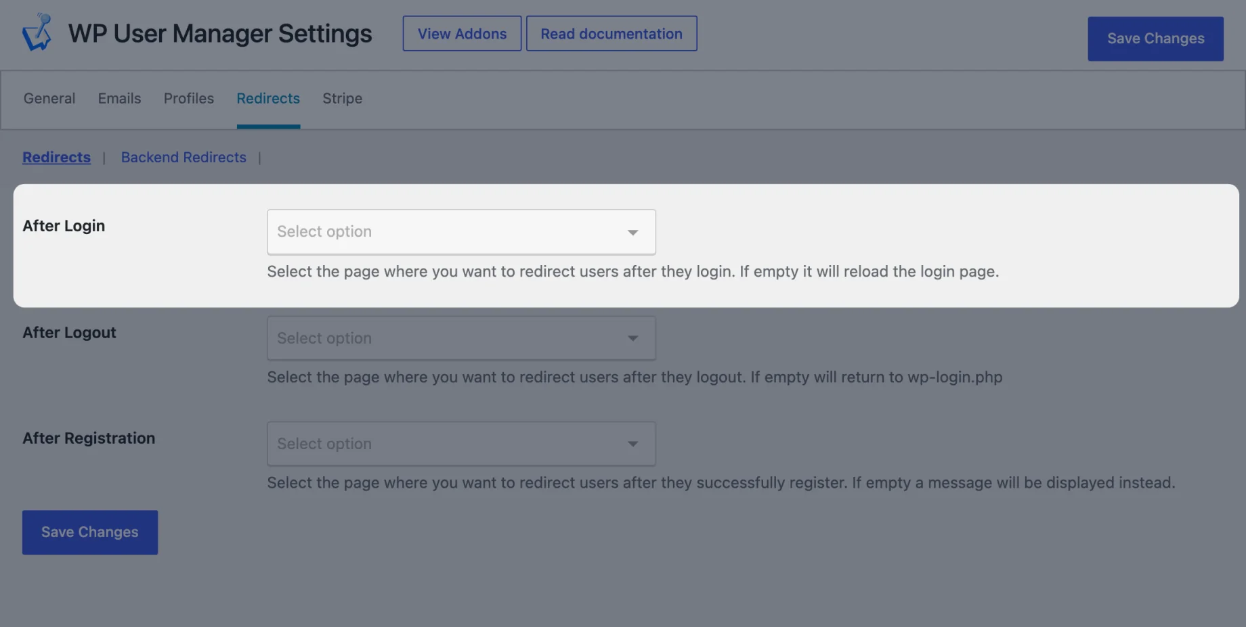Open the Redirects sub-section link
The width and height of the screenshot is (1246, 627).
56,157
